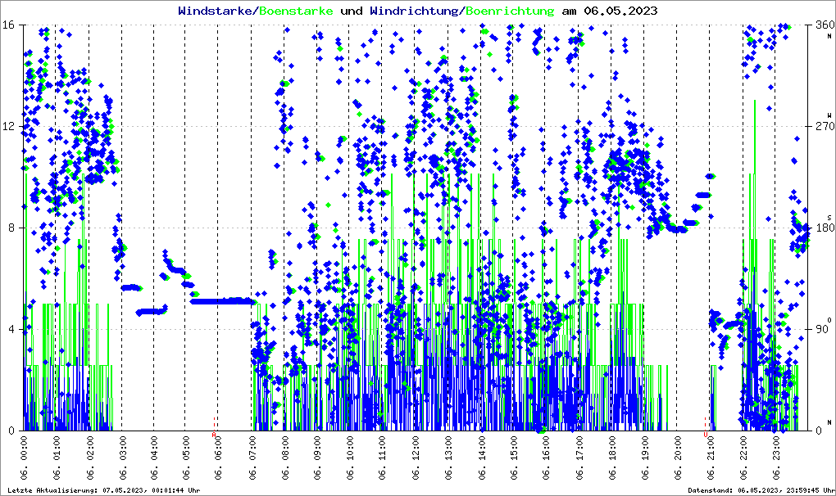Viewport: 836px width, 496px height.
Task: Select the 15:00 time label on x-axis
Action: [x=514, y=458]
